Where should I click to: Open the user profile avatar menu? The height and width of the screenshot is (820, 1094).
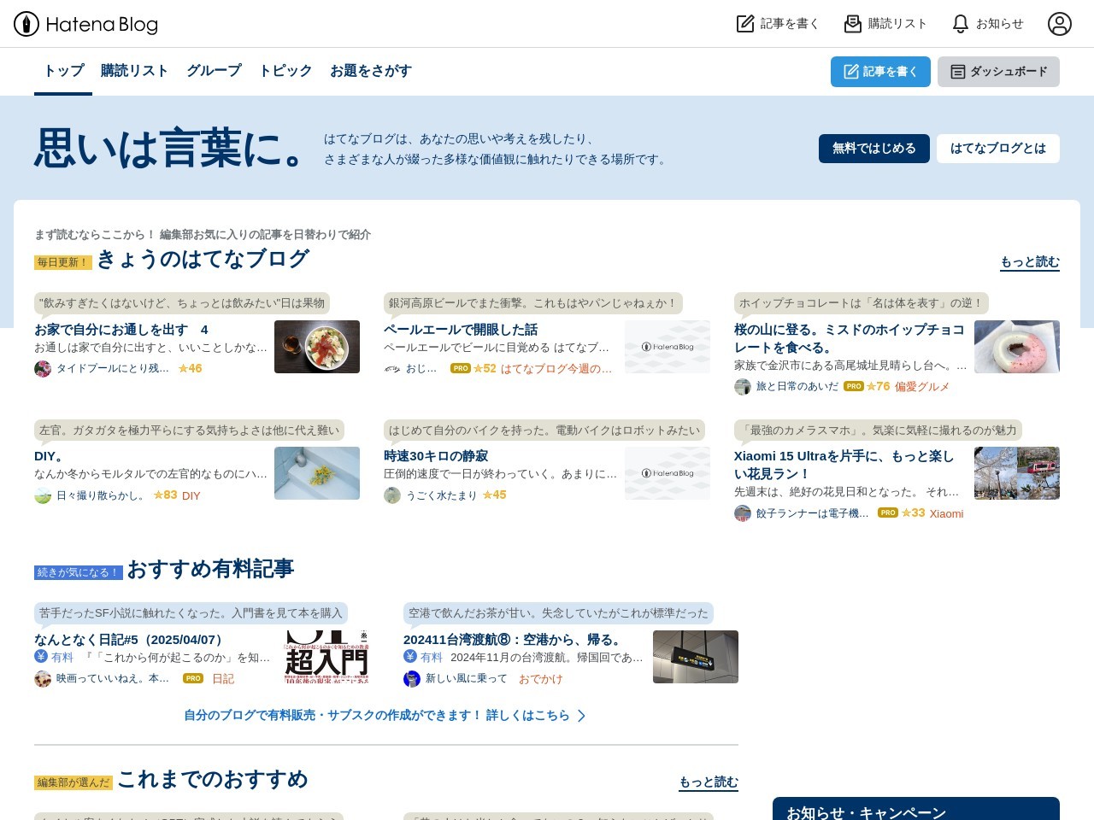[x=1060, y=24]
